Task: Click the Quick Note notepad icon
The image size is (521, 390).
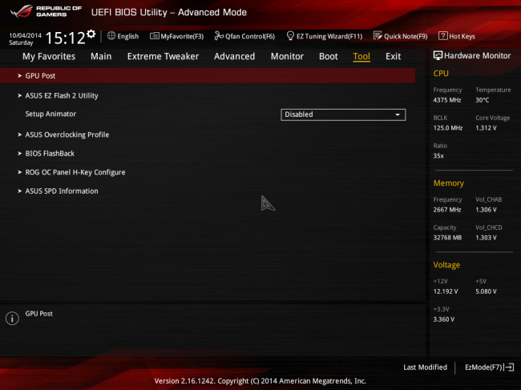Action: pyautogui.click(x=378, y=36)
